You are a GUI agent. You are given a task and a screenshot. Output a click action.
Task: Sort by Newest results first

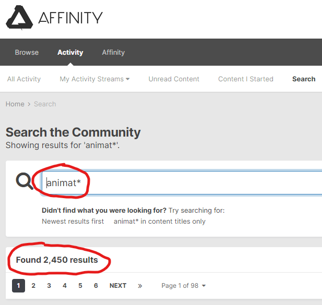73,221
